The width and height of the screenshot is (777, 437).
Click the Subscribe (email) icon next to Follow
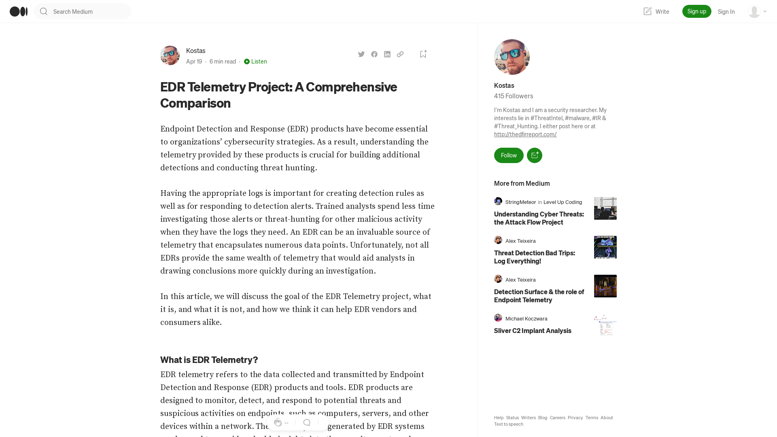tap(534, 155)
